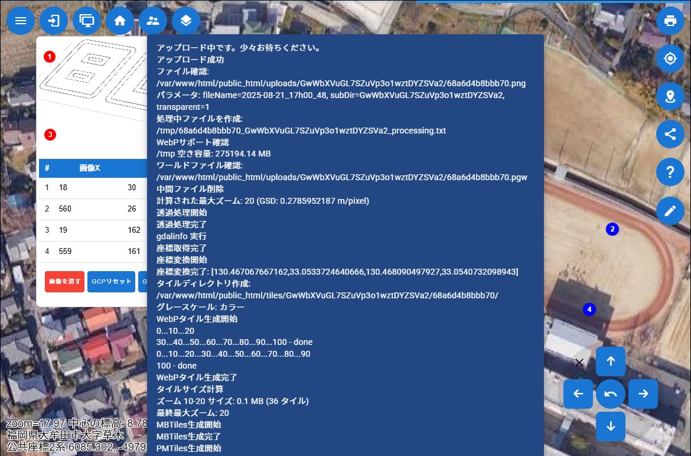Open the share map button
This screenshot has width=691, height=456.
coord(670,134)
